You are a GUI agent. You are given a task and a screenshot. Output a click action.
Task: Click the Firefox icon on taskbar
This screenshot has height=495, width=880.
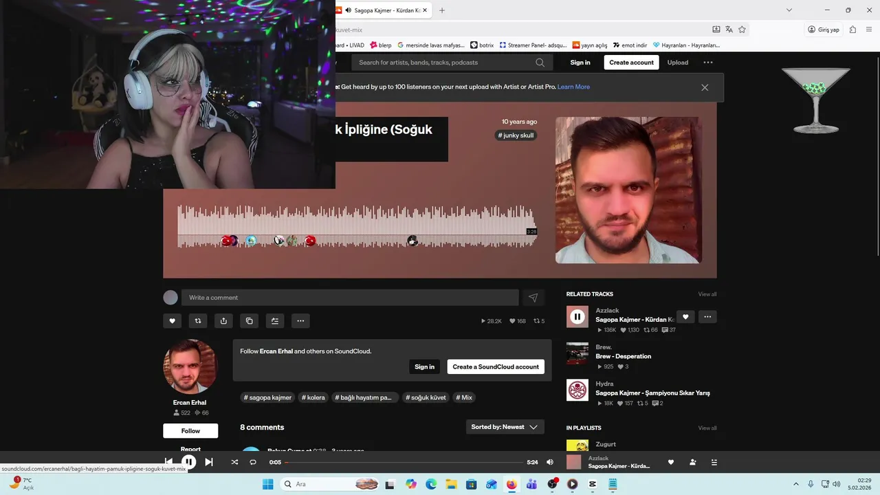[x=511, y=484]
